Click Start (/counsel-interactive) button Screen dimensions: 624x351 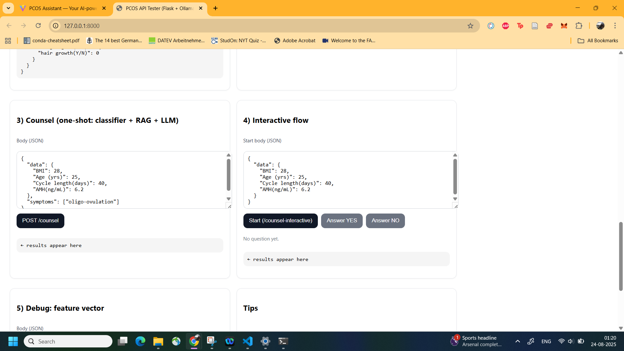(x=280, y=221)
